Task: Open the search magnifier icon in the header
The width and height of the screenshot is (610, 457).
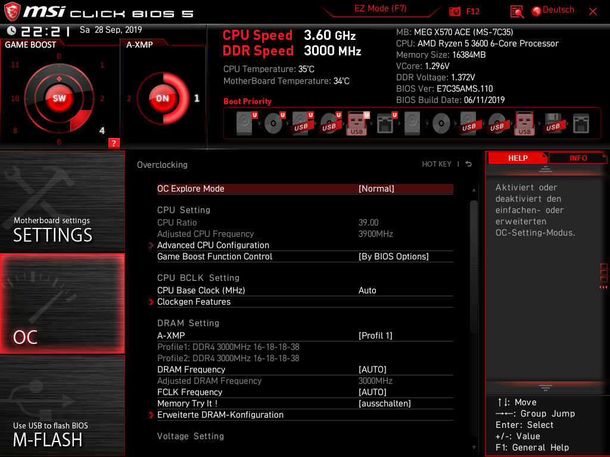Action: [516, 12]
